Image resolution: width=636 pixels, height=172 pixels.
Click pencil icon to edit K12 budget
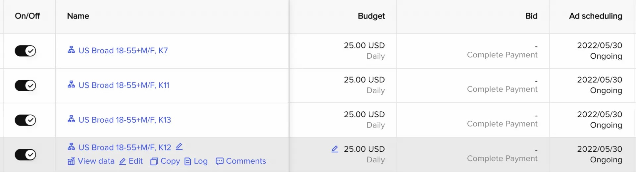point(335,149)
